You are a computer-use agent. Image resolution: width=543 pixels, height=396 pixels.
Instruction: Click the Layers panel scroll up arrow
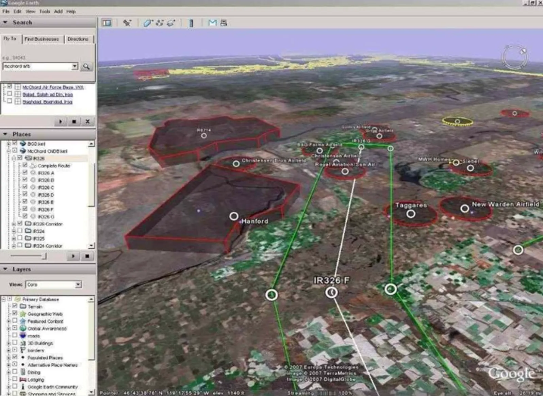click(x=91, y=299)
